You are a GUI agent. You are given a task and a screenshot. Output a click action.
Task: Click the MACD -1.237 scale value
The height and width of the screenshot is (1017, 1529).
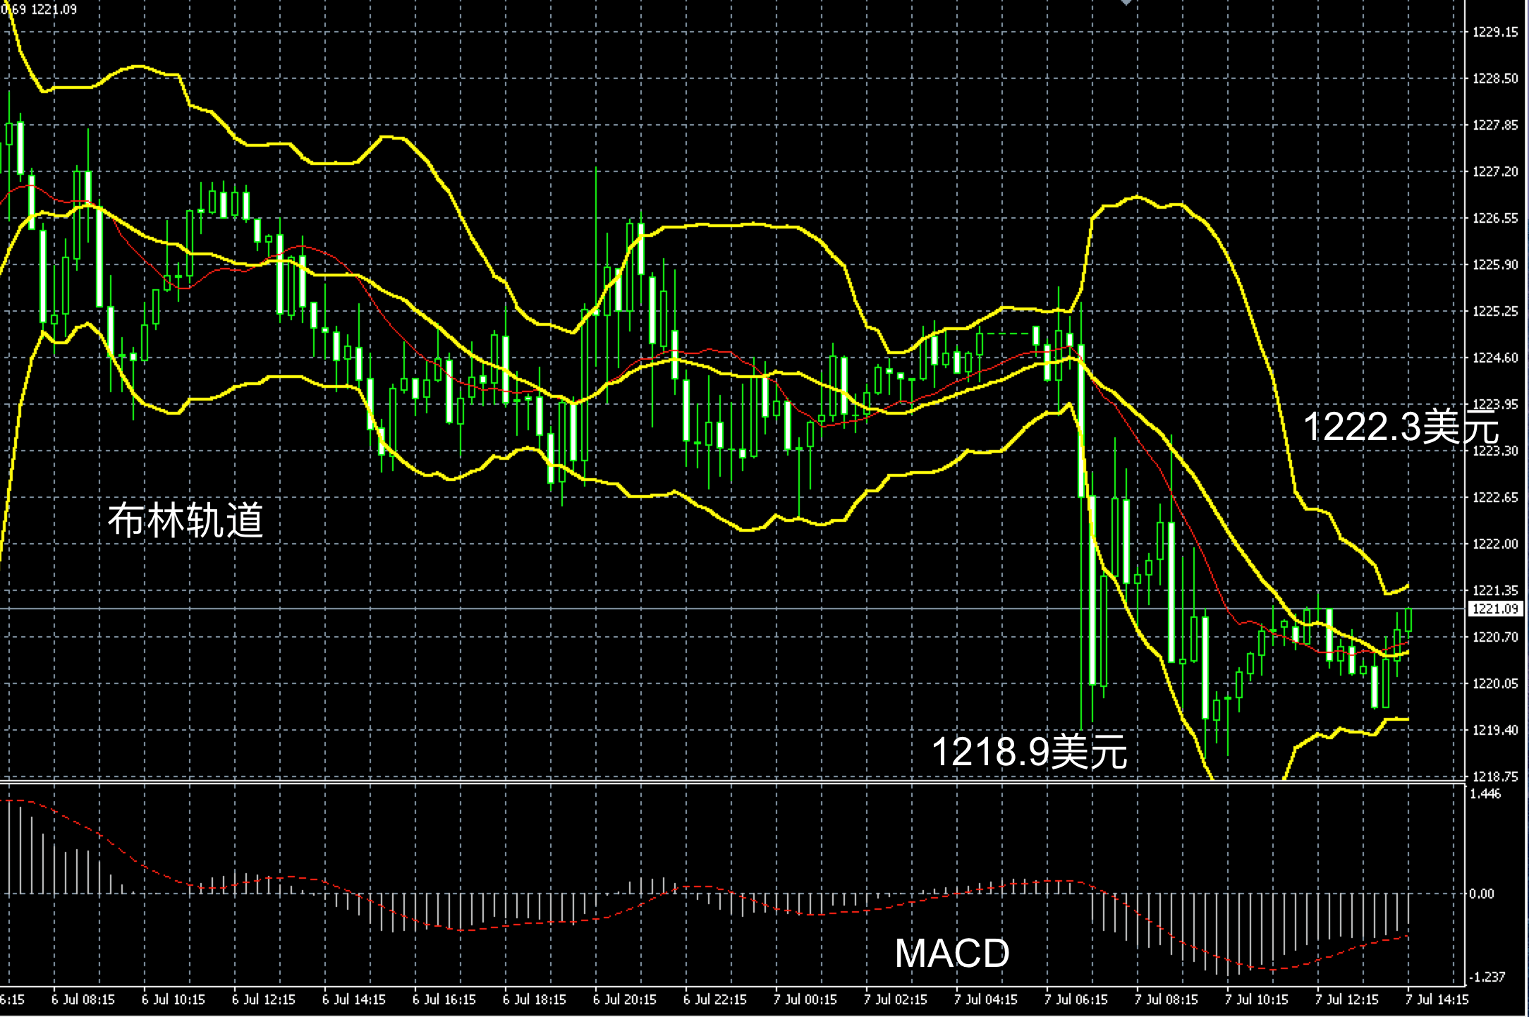pos(1487,978)
